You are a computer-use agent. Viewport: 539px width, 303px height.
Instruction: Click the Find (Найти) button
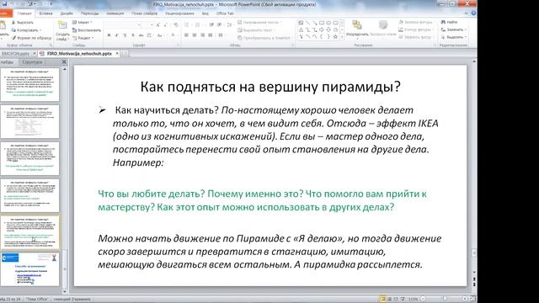[x=449, y=22]
